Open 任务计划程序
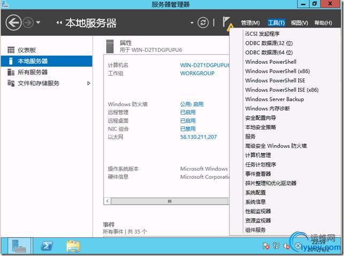 point(261,165)
